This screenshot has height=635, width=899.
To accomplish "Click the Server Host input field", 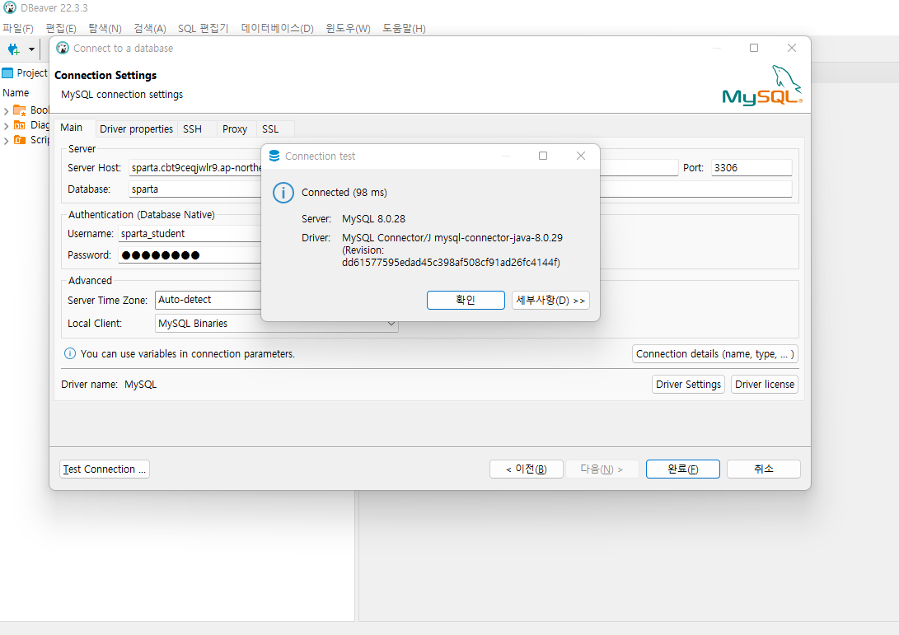I will (403, 168).
